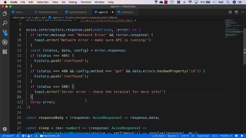Image resolution: width=246 pixels, height=138 pixels.
Task: Click the green flame icon in status bar
Action: coord(37,136)
